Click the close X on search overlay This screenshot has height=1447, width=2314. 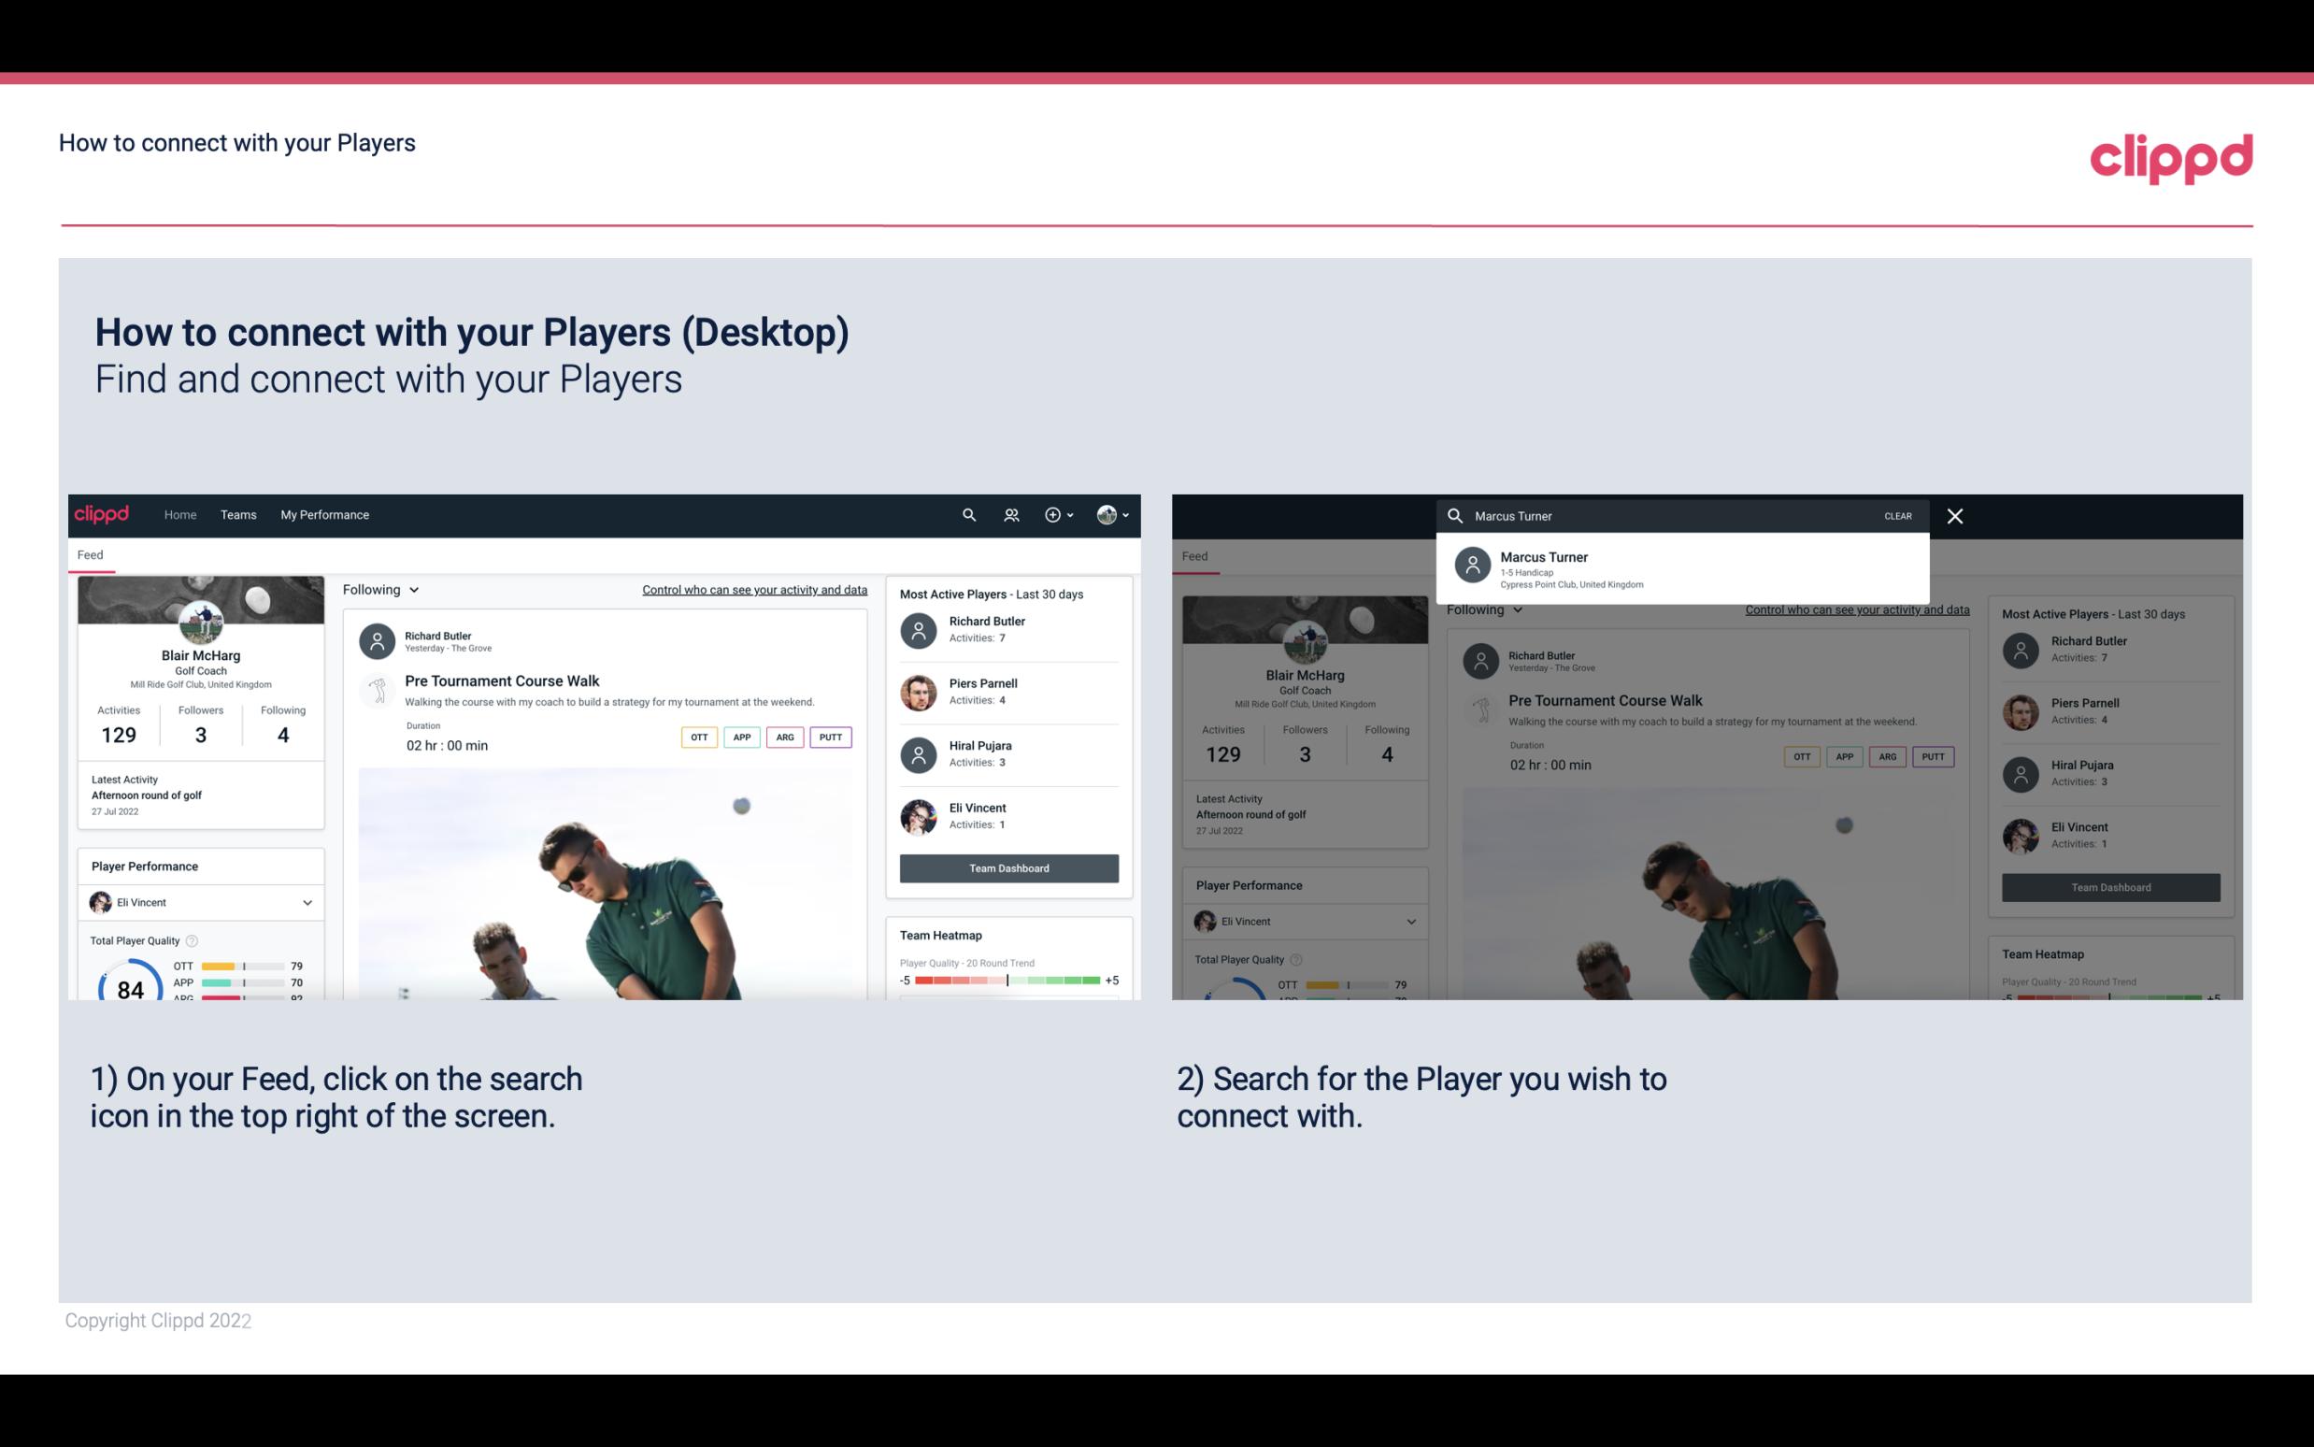point(1956,515)
